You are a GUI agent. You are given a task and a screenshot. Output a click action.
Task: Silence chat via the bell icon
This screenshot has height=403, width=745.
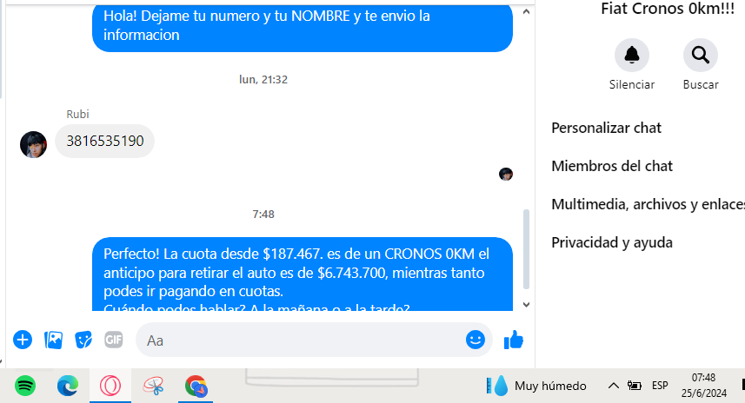pos(632,55)
